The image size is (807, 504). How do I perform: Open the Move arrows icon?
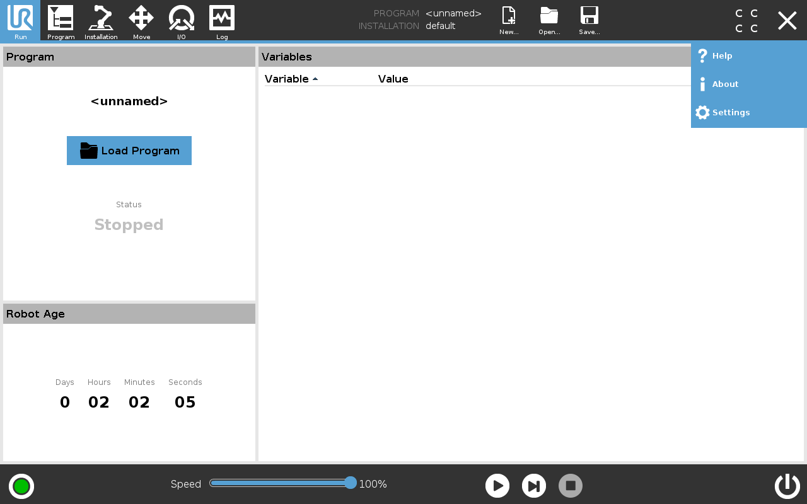coord(141,20)
